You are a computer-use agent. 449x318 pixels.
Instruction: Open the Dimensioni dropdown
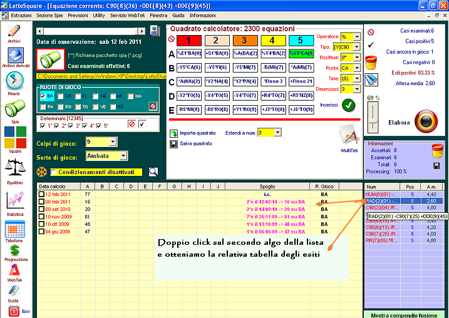[357, 89]
